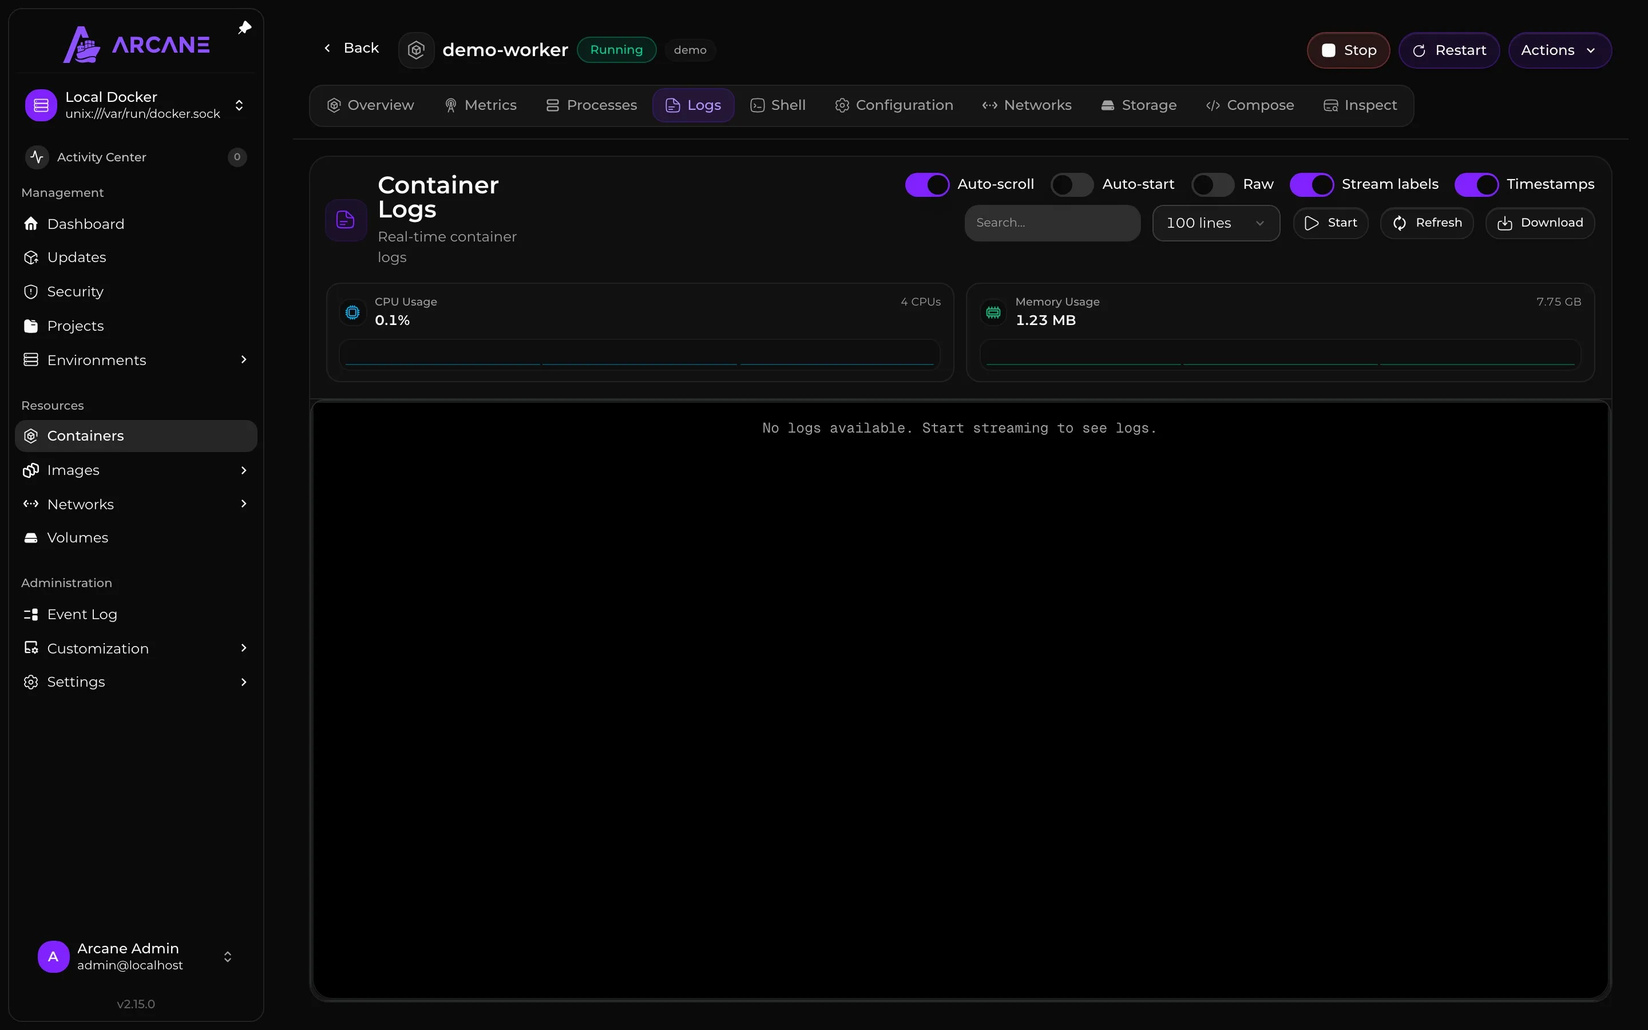The width and height of the screenshot is (1648, 1030).
Task: Open the Actions dropdown menu
Action: (1559, 50)
